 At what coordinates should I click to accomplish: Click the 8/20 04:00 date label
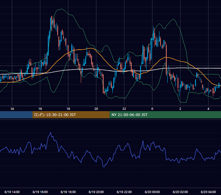208,192
